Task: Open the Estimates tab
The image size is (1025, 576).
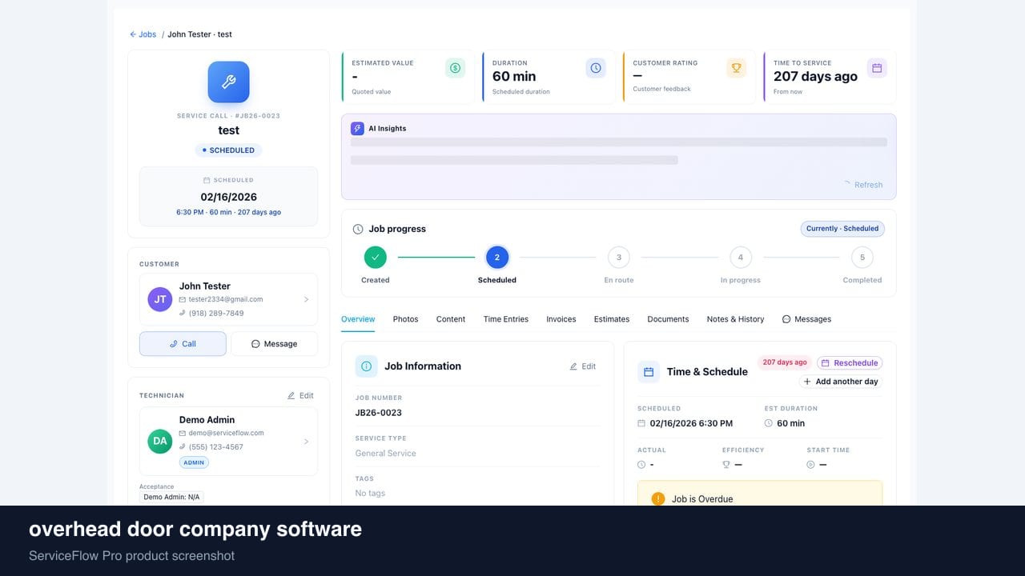Action: click(x=612, y=319)
